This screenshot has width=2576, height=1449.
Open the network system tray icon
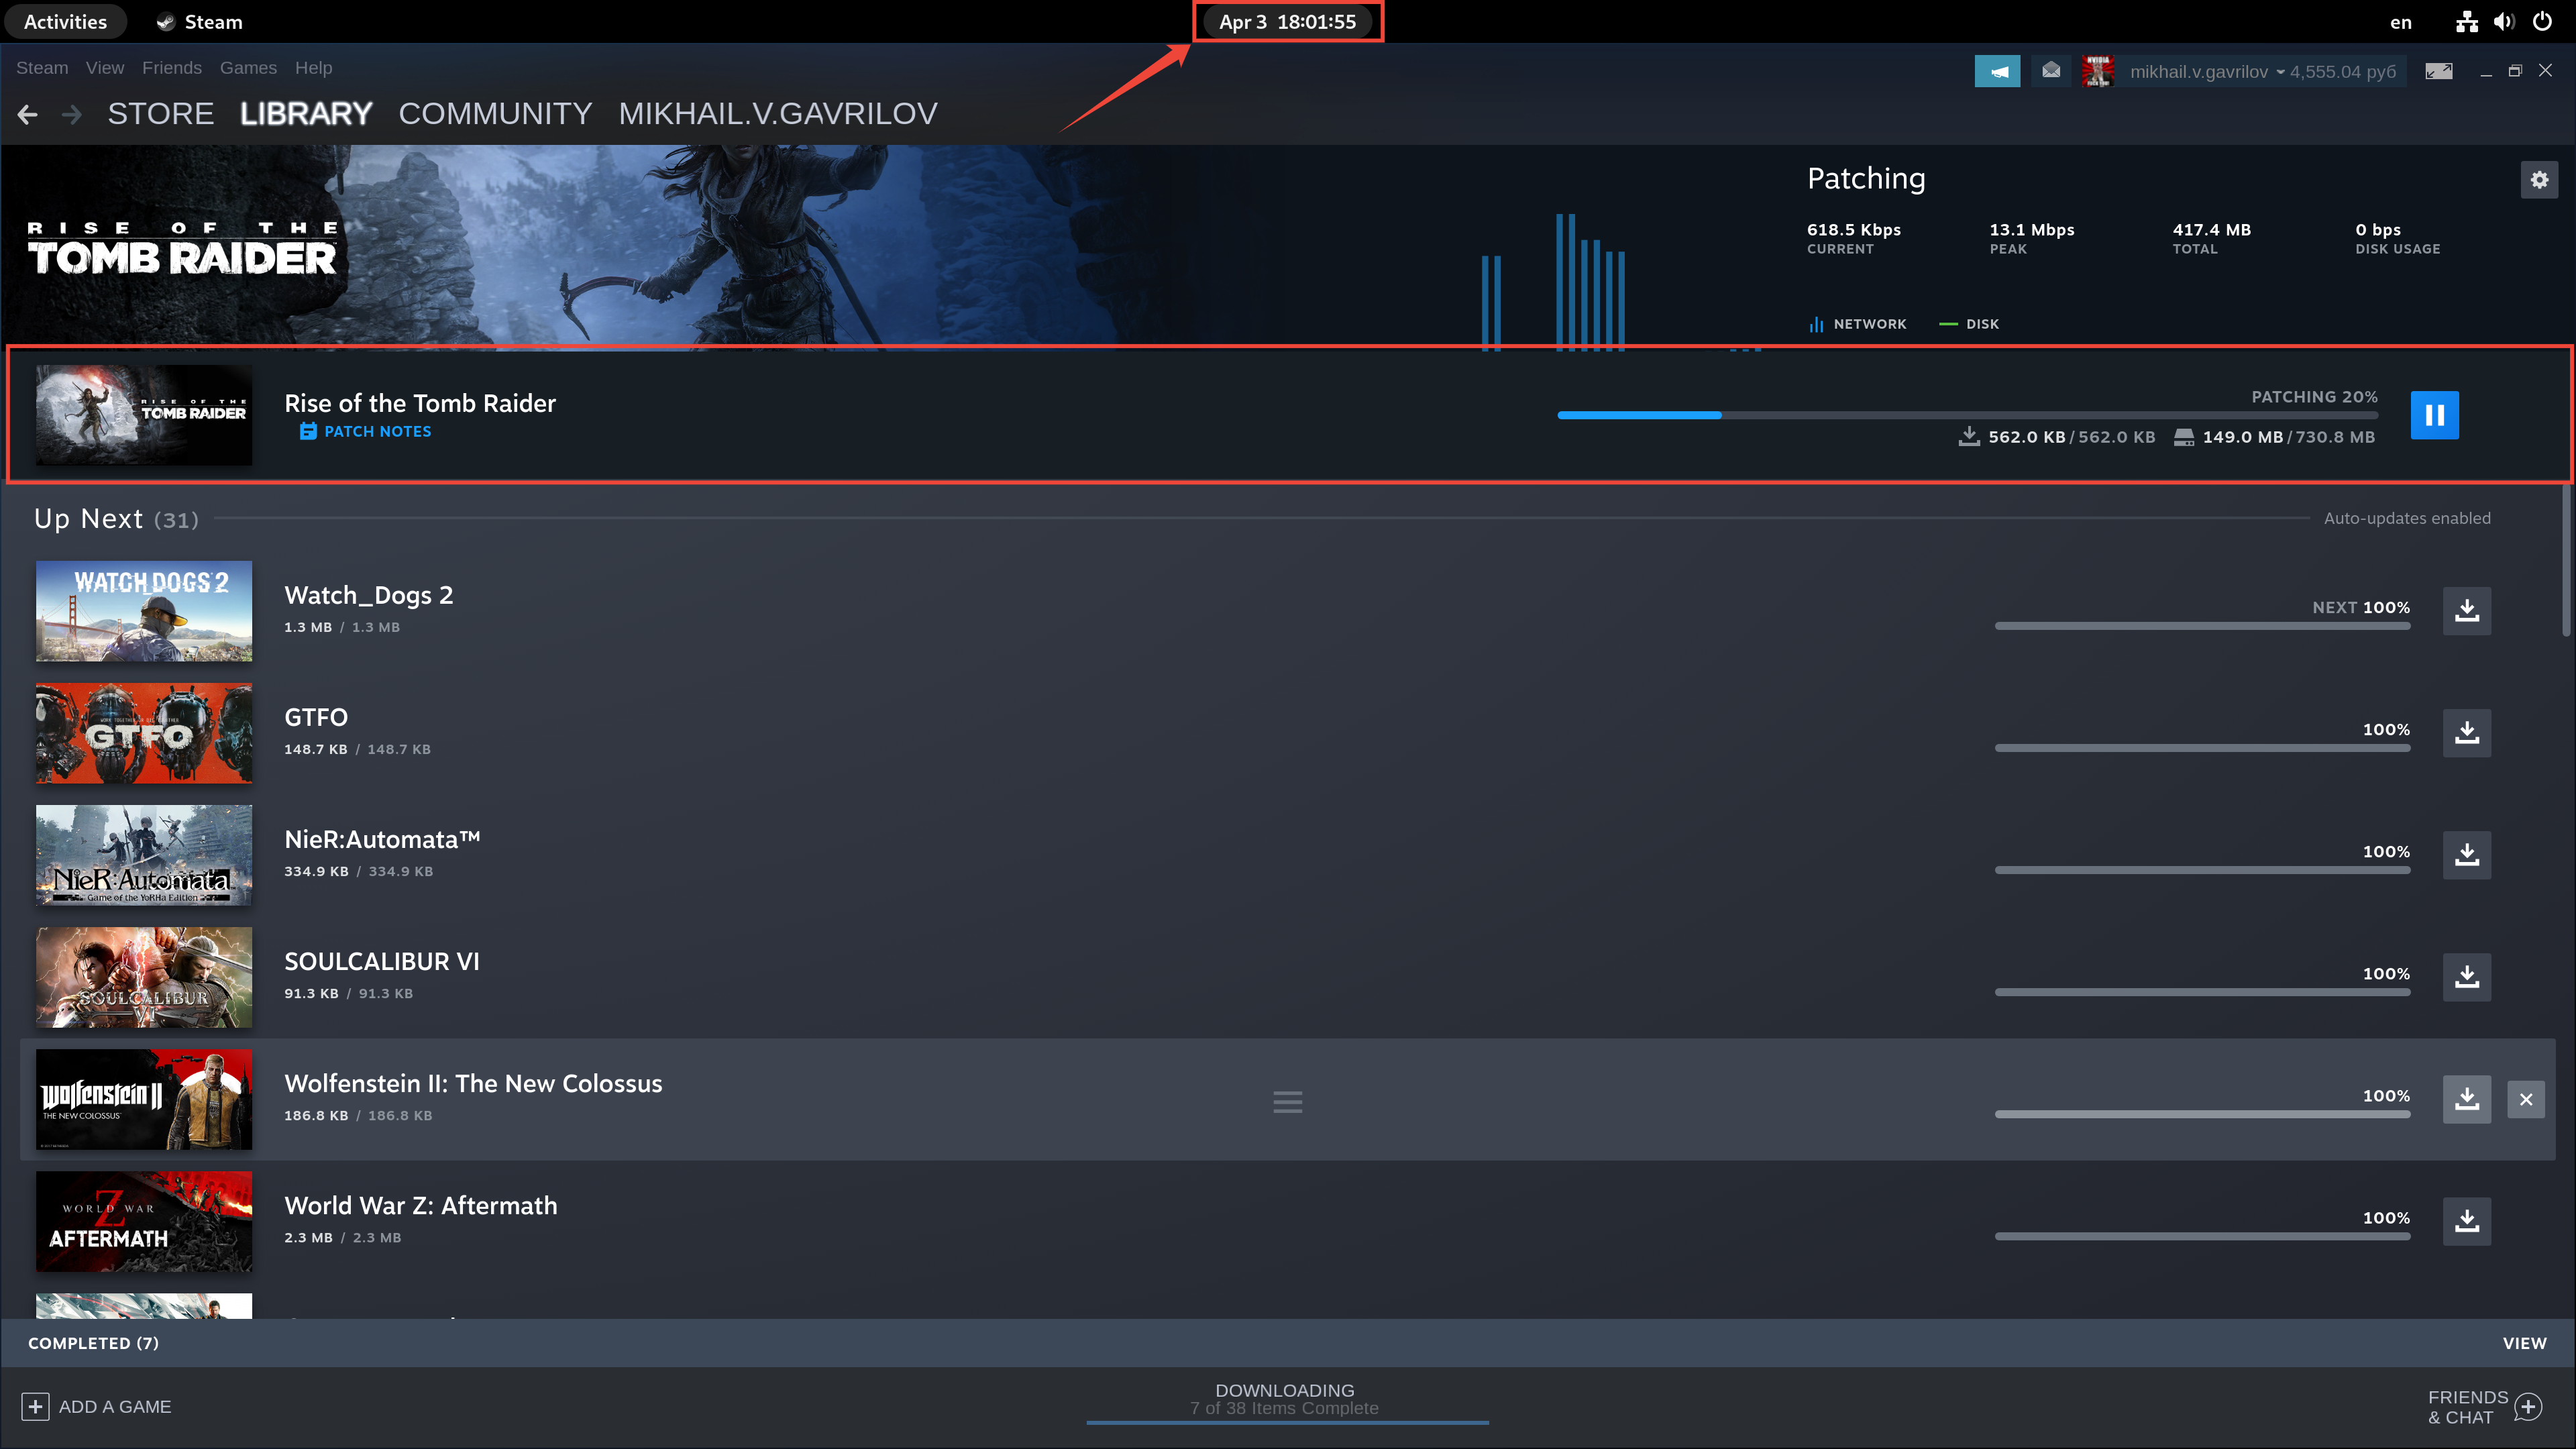(2467, 22)
